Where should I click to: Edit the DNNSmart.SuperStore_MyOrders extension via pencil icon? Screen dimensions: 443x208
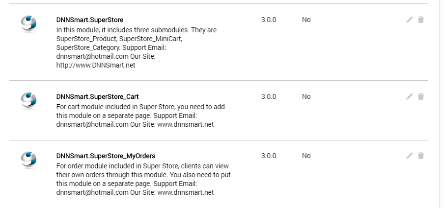point(410,156)
